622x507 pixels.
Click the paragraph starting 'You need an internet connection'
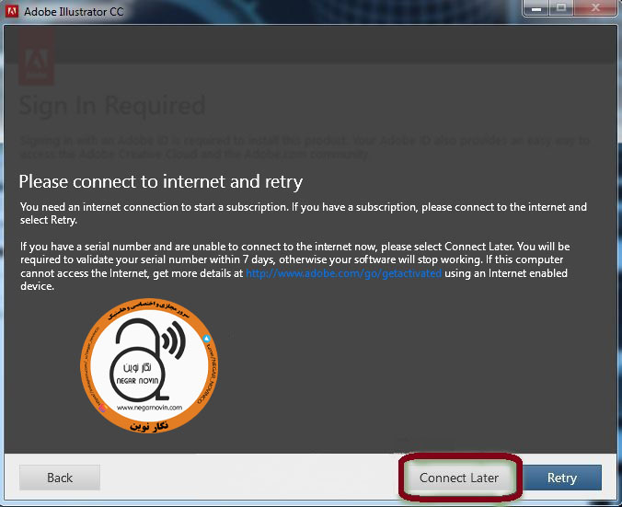304,213
